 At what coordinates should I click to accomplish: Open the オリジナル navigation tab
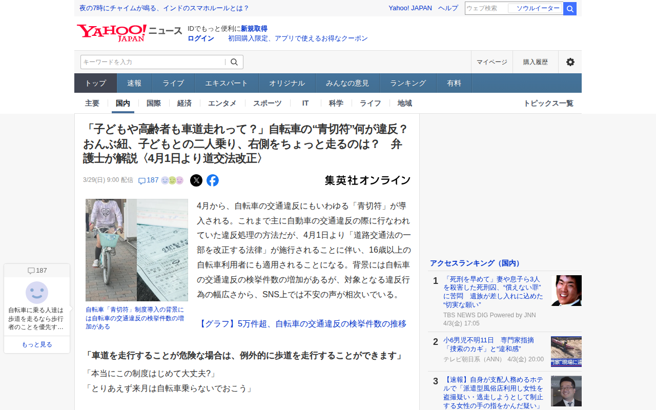[287, 83]
